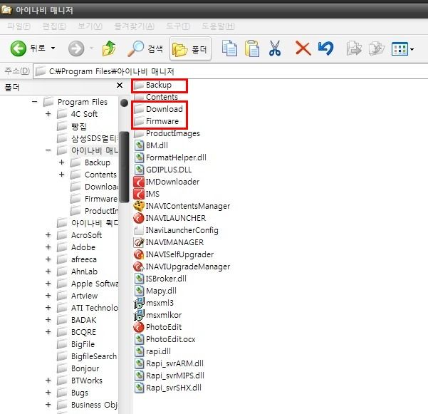
Task: Select the msxml3 file
Action: (154, 303)
